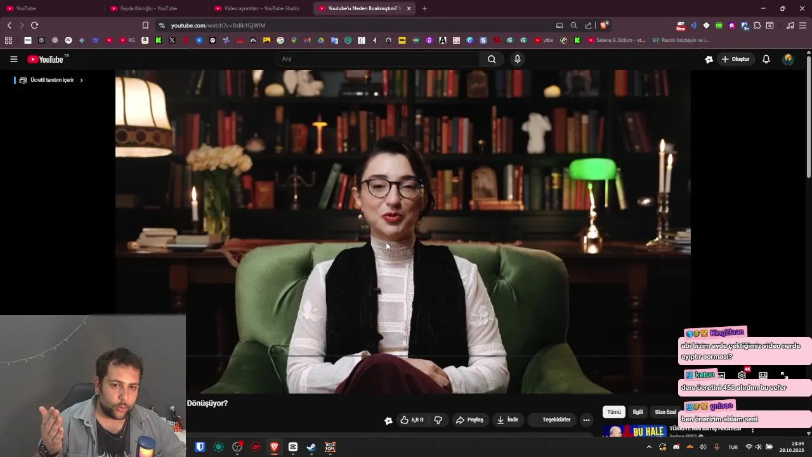The image size is (812, 457).
Task: Open more actions three-dot menu under video
Action: tap(587, 420)
